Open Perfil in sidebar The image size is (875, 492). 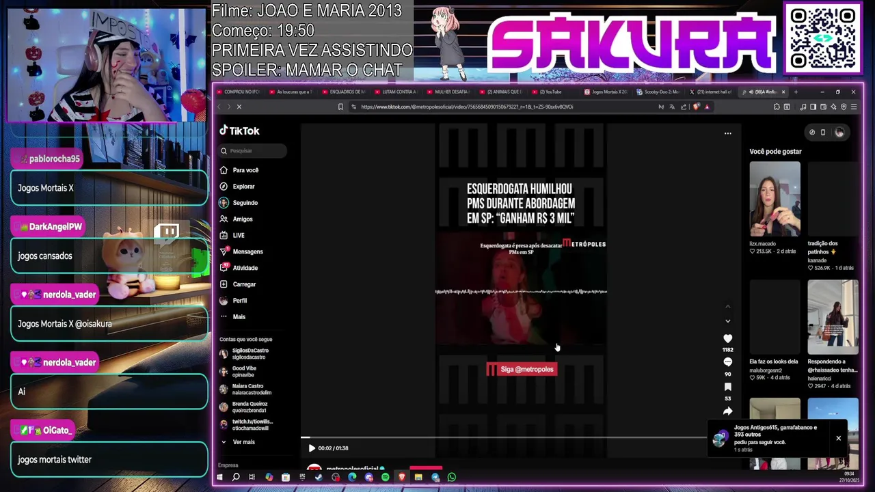[x=233, y=301]
